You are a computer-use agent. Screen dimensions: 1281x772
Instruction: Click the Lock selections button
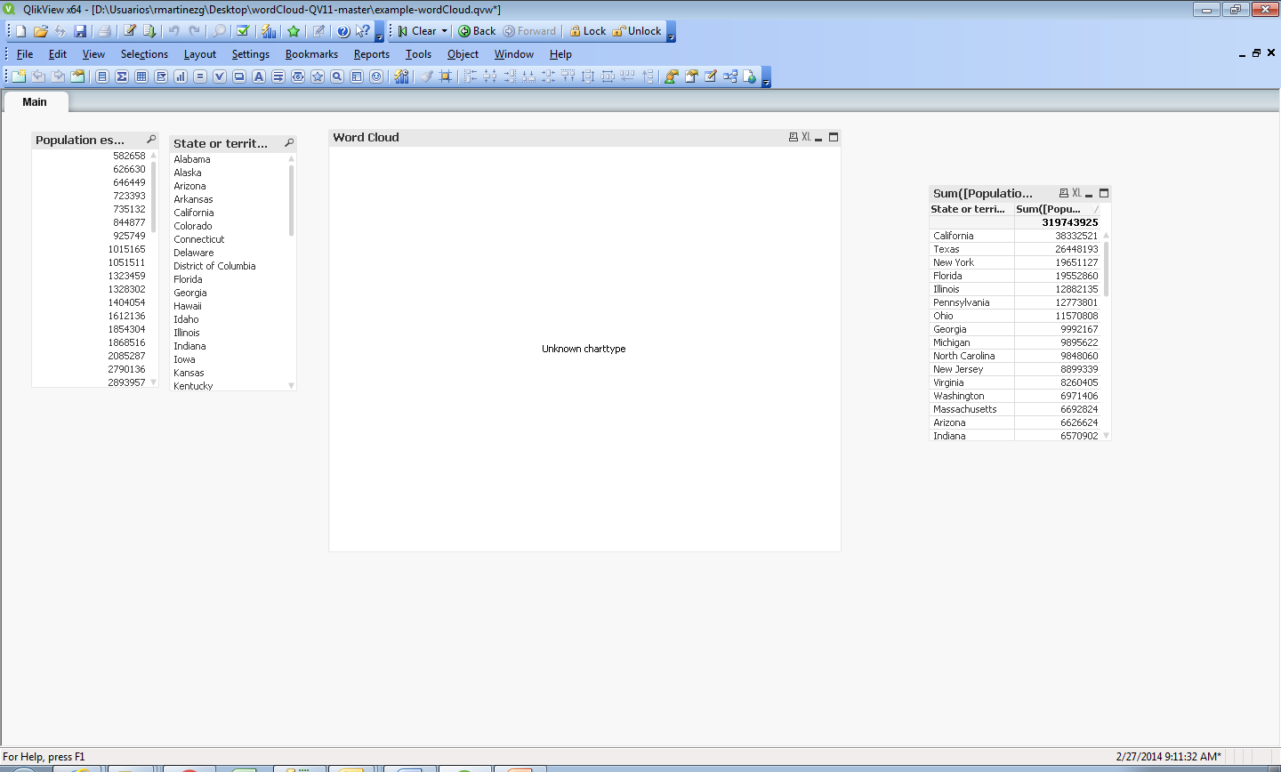coord(587,31)
